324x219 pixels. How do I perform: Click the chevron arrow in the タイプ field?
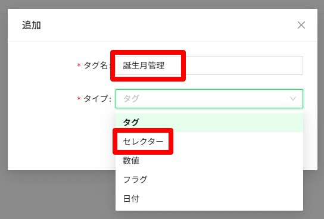(293, 99)
